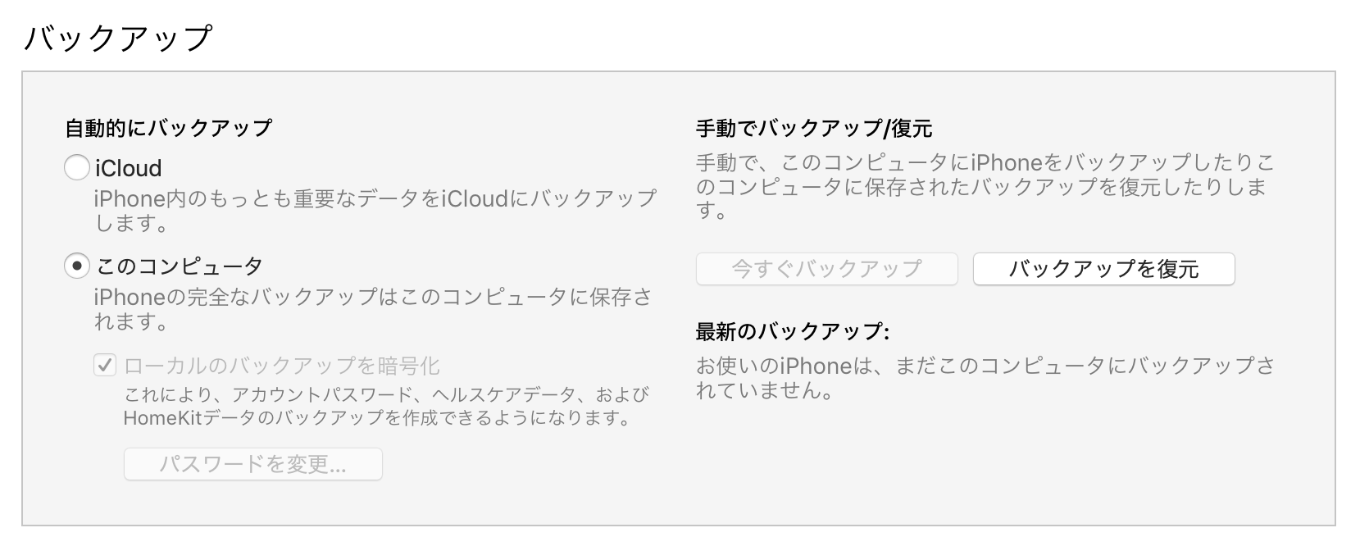This screenshot has height=546, width=1369.
Task: Click the 自動的にバックアップ heading
Action: [168, 128]
